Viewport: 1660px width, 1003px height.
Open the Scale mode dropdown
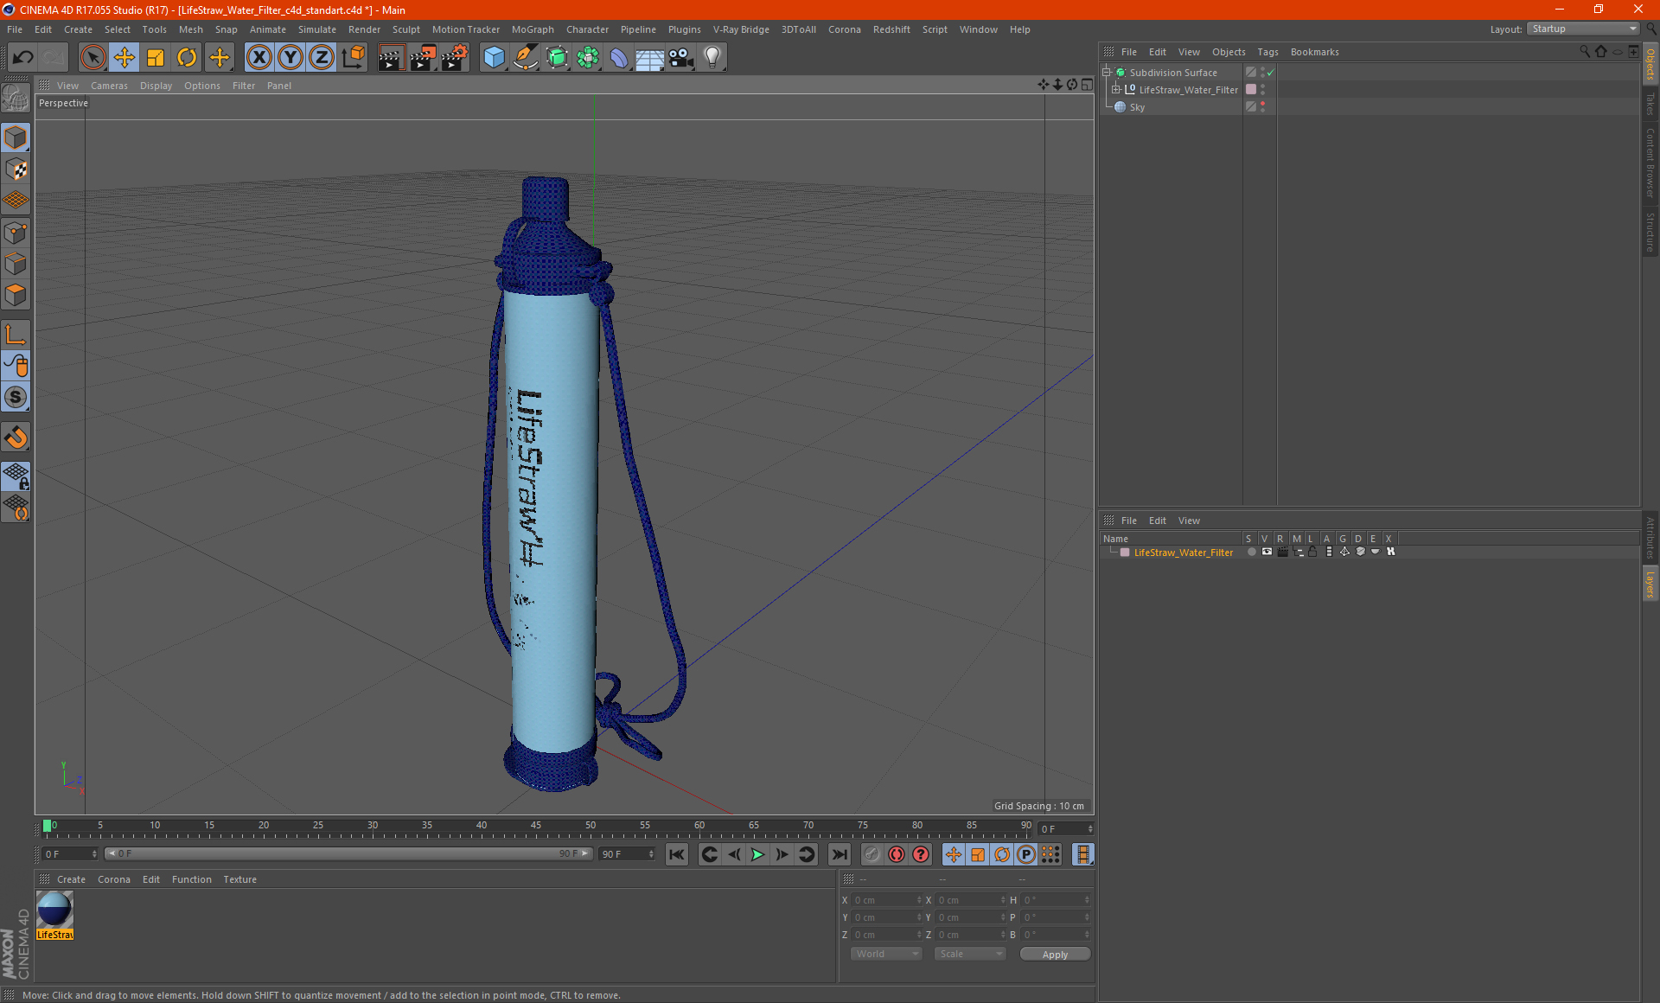coord(970,954)
